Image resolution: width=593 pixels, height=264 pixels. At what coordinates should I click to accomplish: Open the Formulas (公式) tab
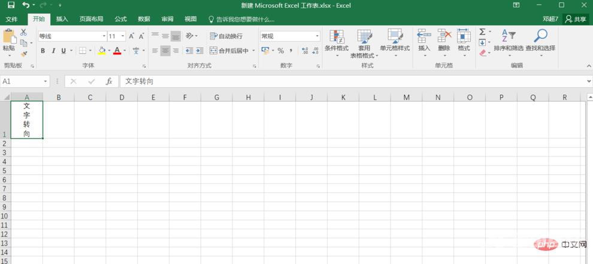tap(120, 19)
